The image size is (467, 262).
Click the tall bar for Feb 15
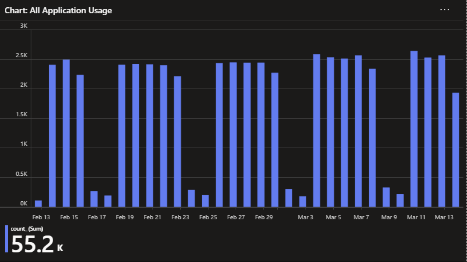pos(66,133)
